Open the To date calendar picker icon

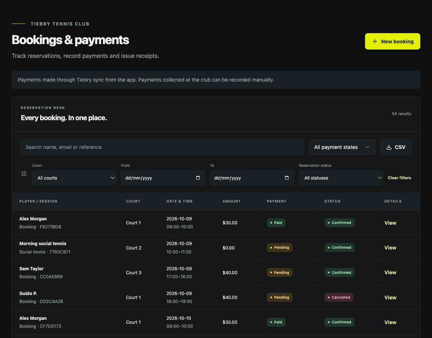pyautogui.click(x=287, y=178)
